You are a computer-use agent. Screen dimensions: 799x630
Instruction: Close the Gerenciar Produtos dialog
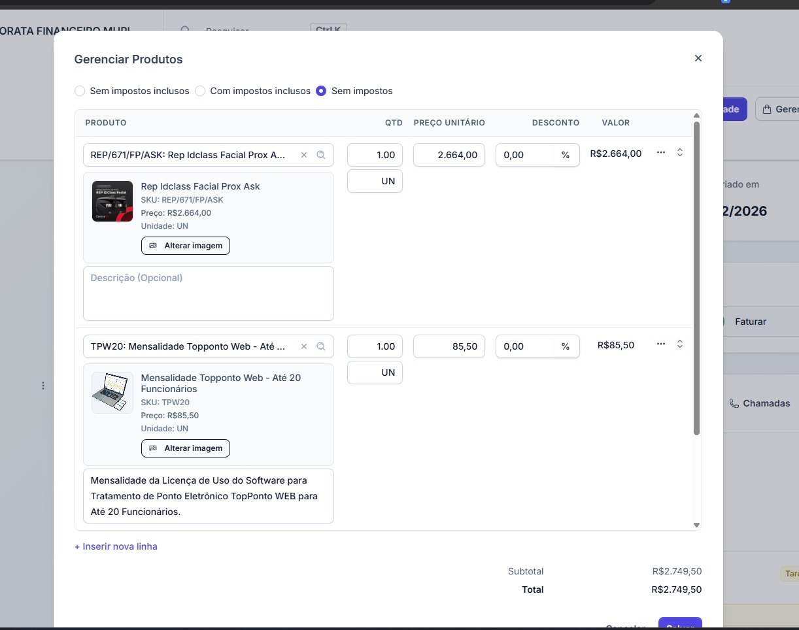[x=698, y=58]
